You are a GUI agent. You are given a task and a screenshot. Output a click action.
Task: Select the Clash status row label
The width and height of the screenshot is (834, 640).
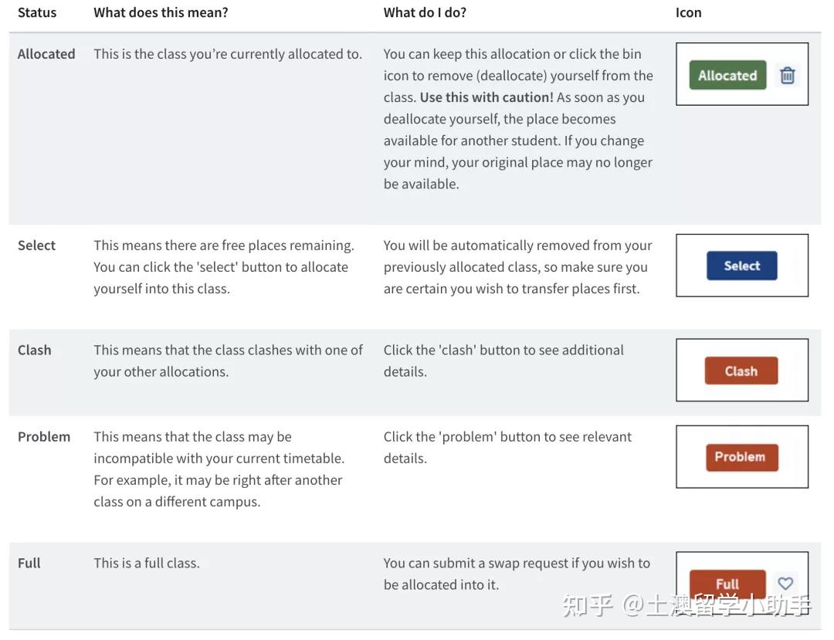[34, 350]
